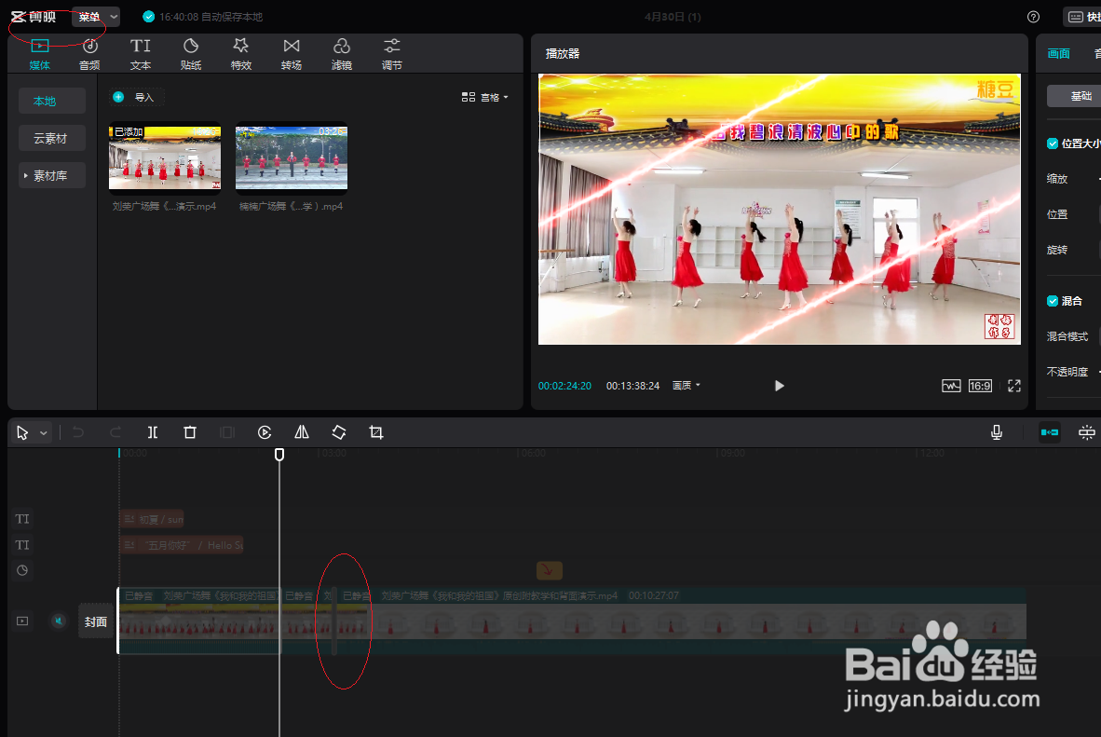The width and height of the screenshot is (1101, 737).
Task: Open the 音频 audio tab
Action: pos(89,54)
